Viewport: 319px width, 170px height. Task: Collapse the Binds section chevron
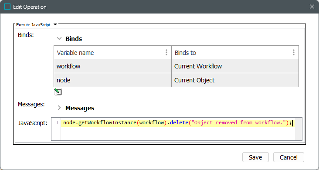click(59, 38)
